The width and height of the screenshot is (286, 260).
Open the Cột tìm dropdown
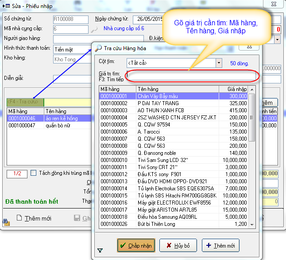[219, 63]
